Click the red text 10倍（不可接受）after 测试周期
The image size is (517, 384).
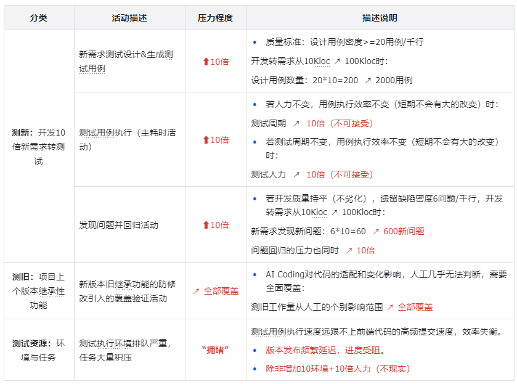(x=340, y=123)
